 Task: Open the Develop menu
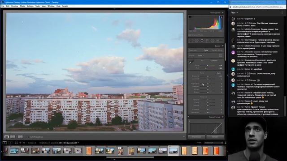tap(15, 6)
